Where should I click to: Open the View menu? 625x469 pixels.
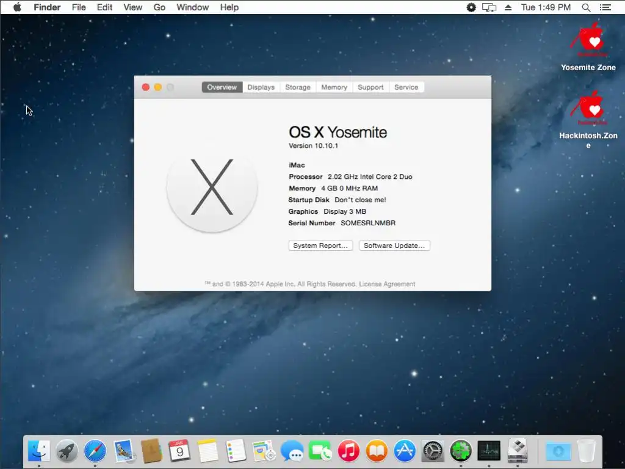[x=132, y=7]
